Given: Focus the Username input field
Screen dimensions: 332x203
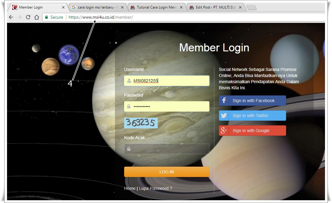Looking at the screenshot, I should click(167, 81).
